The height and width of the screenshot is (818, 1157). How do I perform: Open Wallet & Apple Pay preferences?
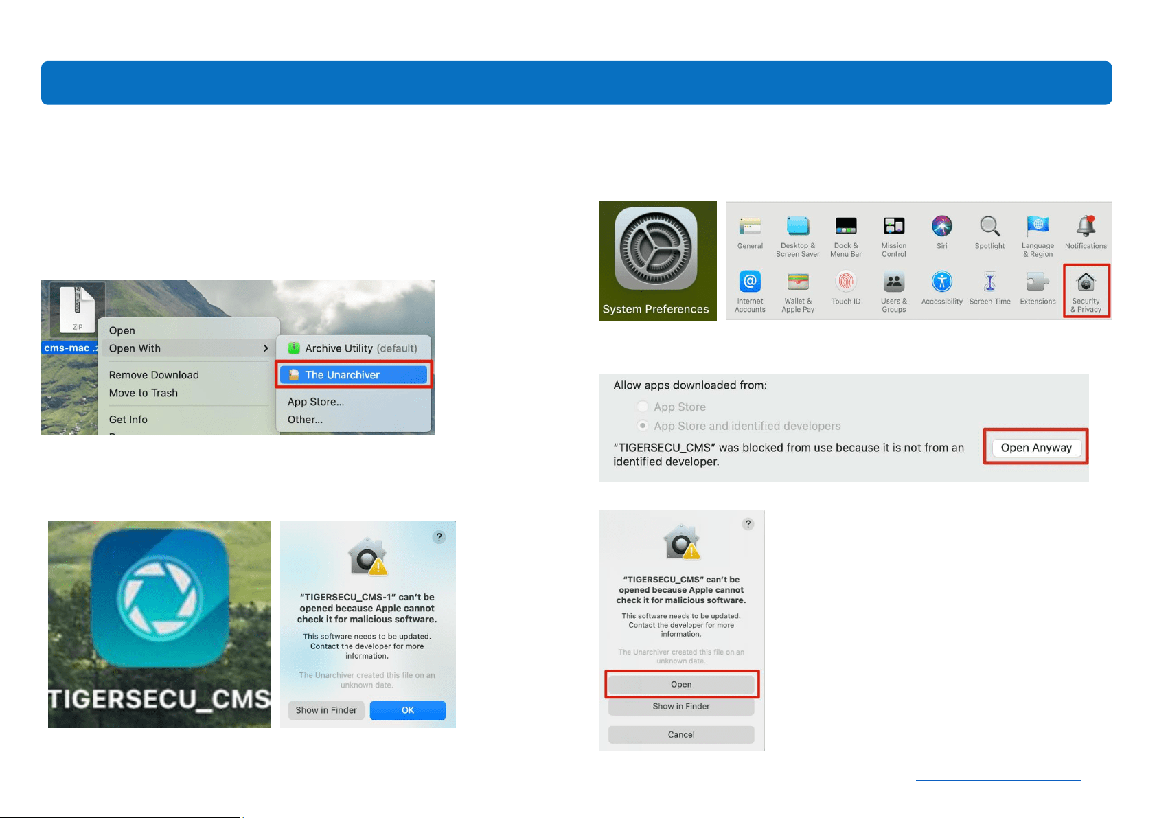(x=798, y=292)
